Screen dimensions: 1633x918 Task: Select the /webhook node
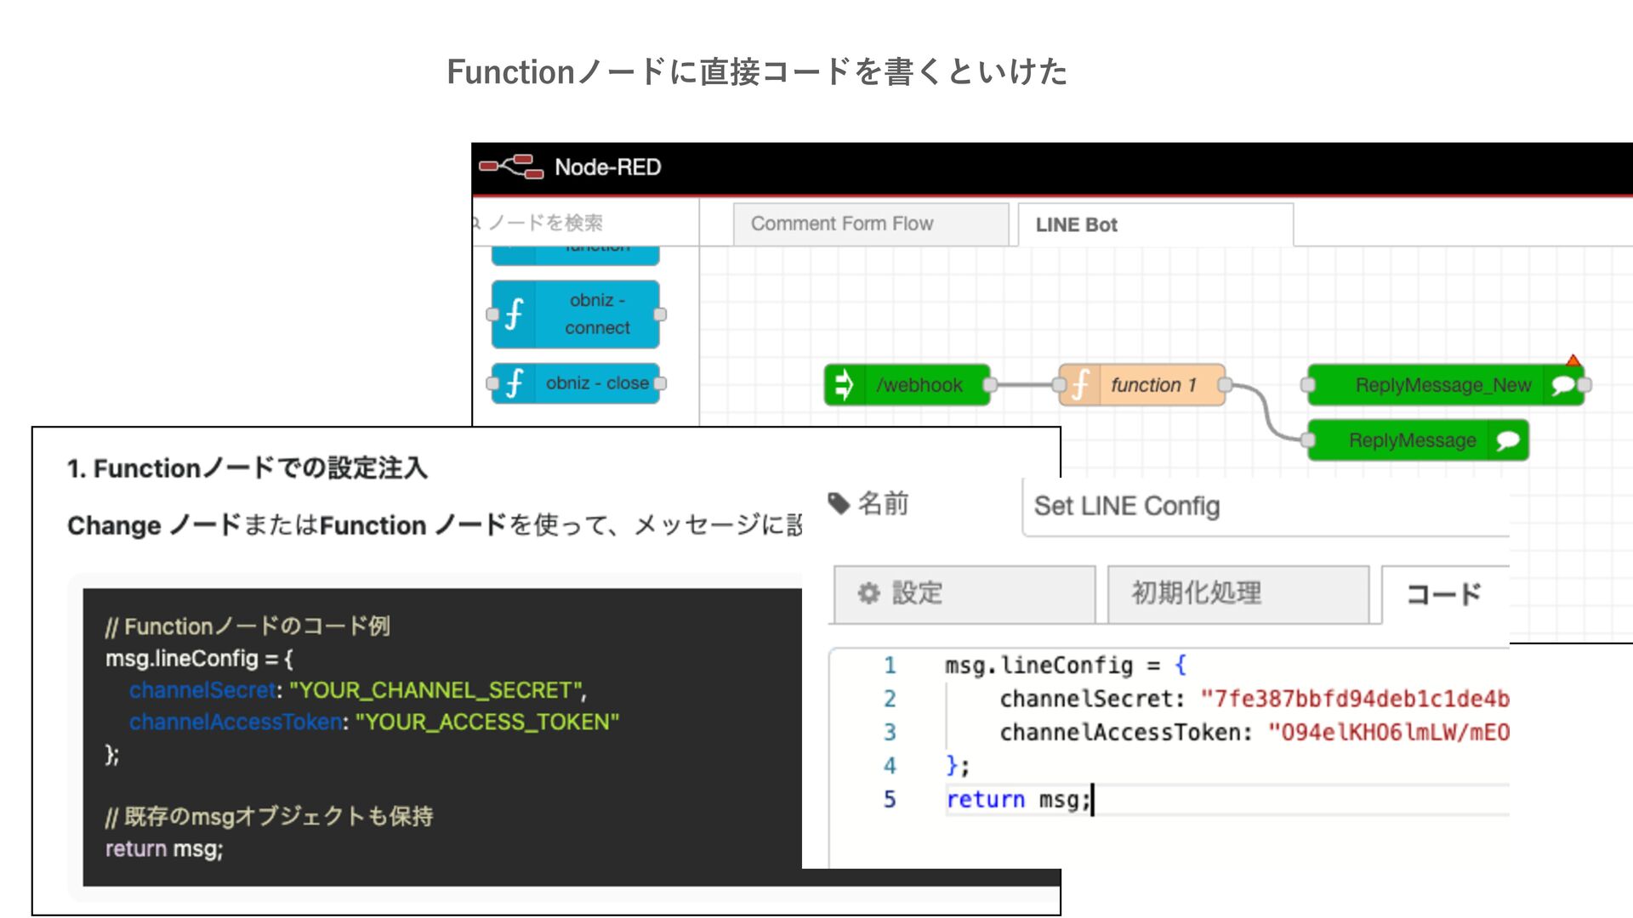(x=907, y=385)
